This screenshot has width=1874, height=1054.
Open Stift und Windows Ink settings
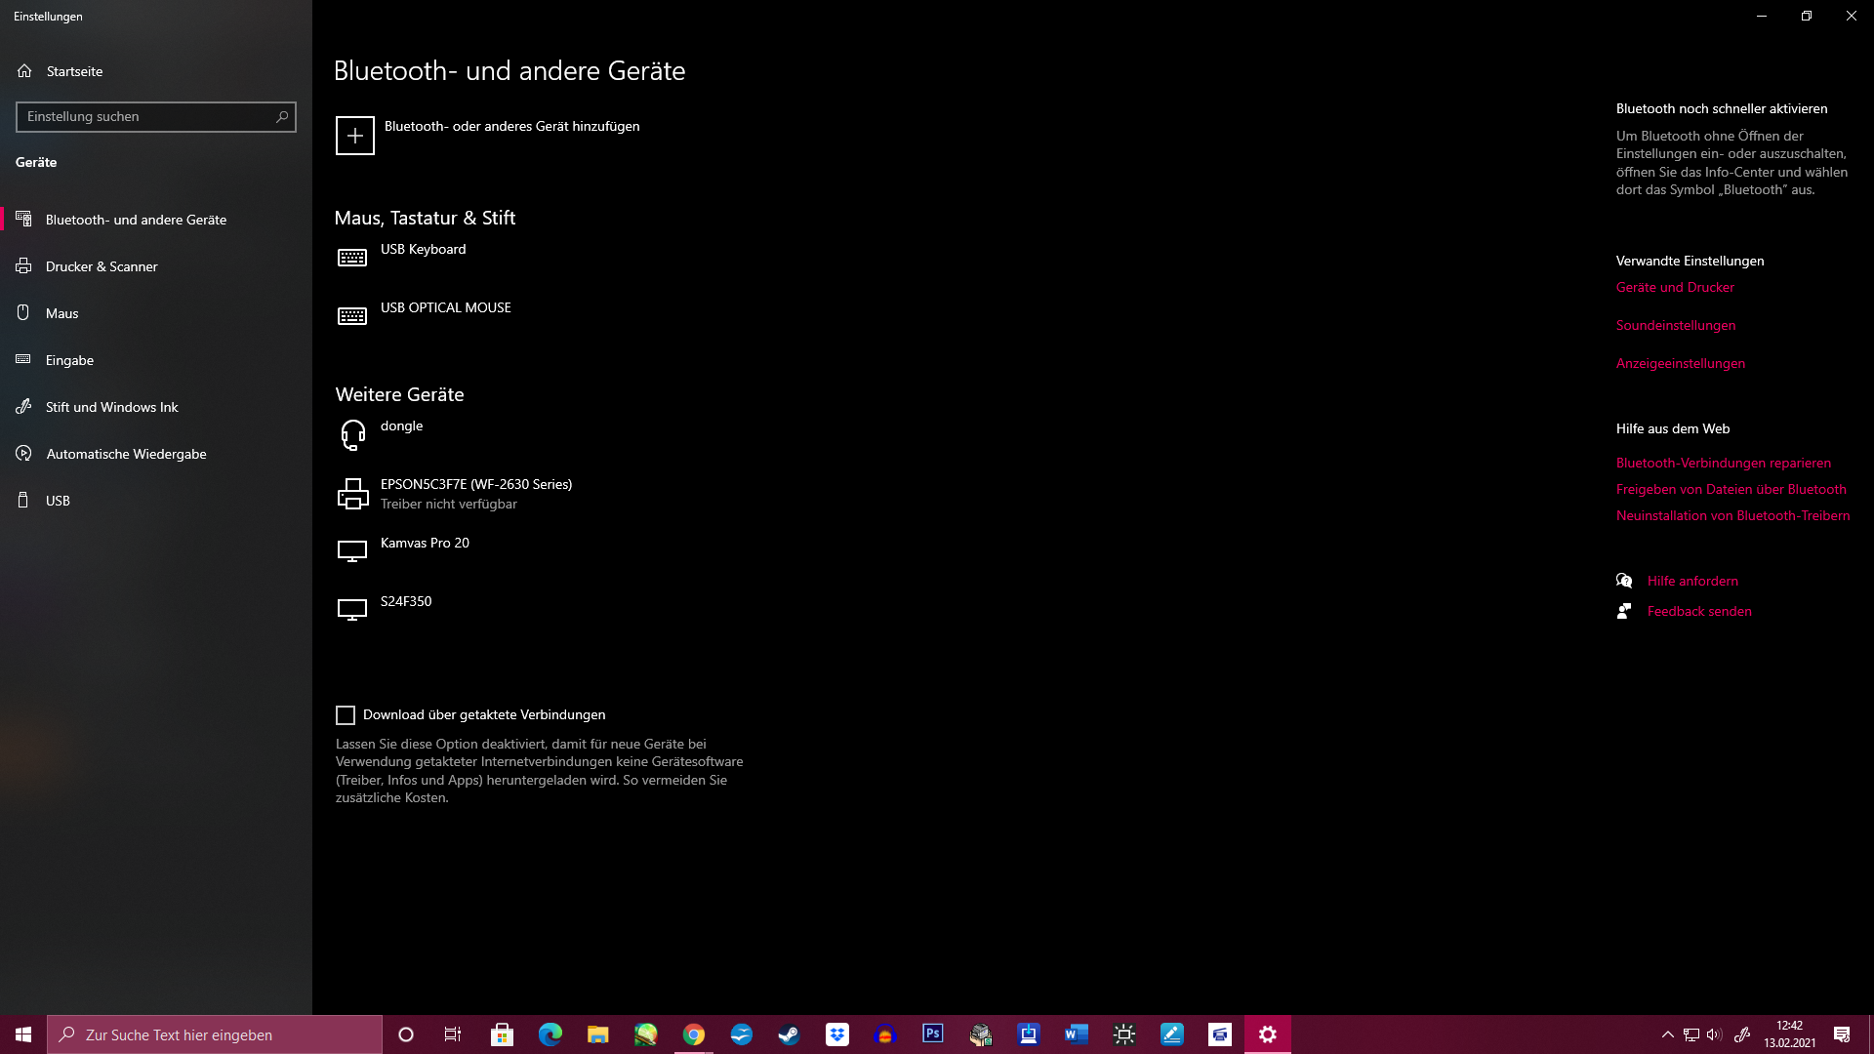(x=110, y=406)
